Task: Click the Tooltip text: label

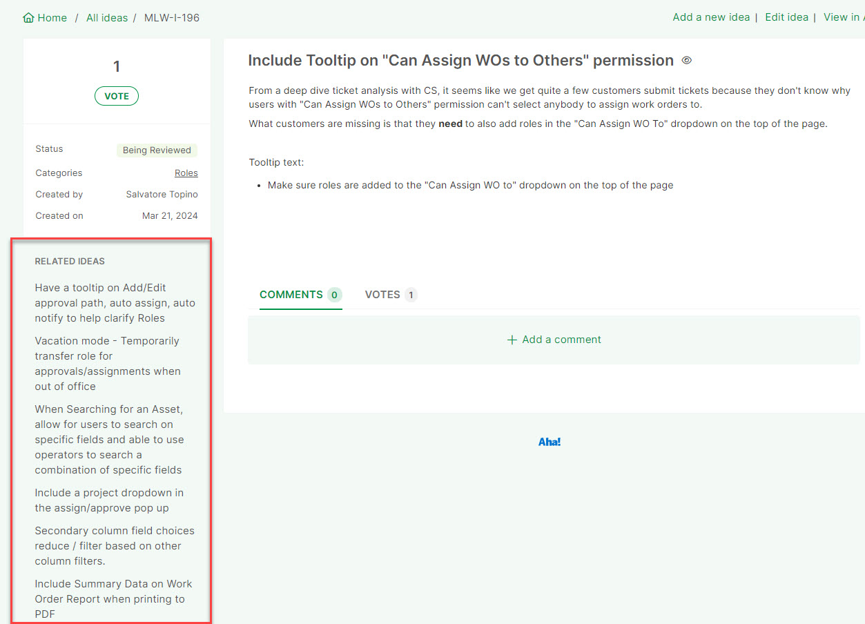Action: point(276,163)
